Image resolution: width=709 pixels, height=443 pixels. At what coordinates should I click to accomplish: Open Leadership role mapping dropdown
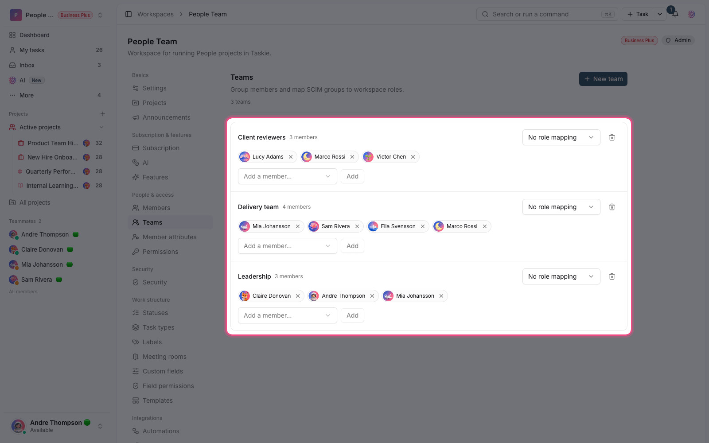pyautogui.click(x=561, y=276)
